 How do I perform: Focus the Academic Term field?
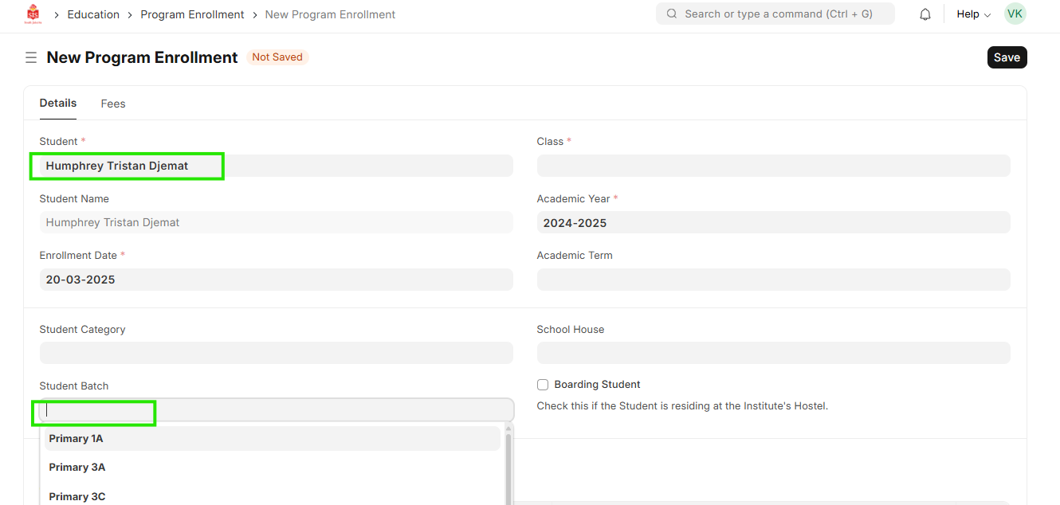(773, 280)
